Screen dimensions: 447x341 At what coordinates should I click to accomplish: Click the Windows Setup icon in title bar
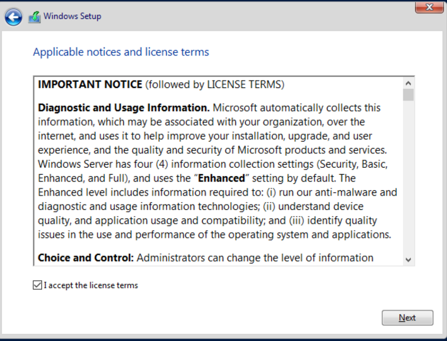coord(34,17)
